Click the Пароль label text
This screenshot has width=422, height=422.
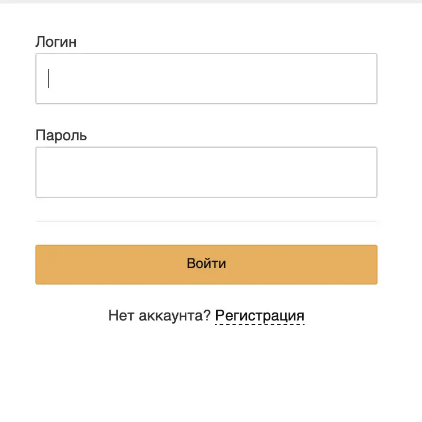point(61,135)
